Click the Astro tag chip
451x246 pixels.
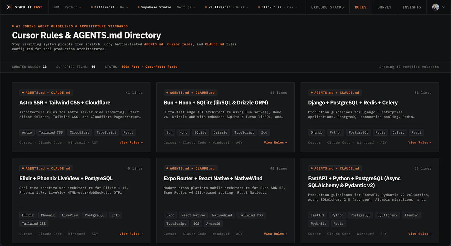[x=27, y=133]
